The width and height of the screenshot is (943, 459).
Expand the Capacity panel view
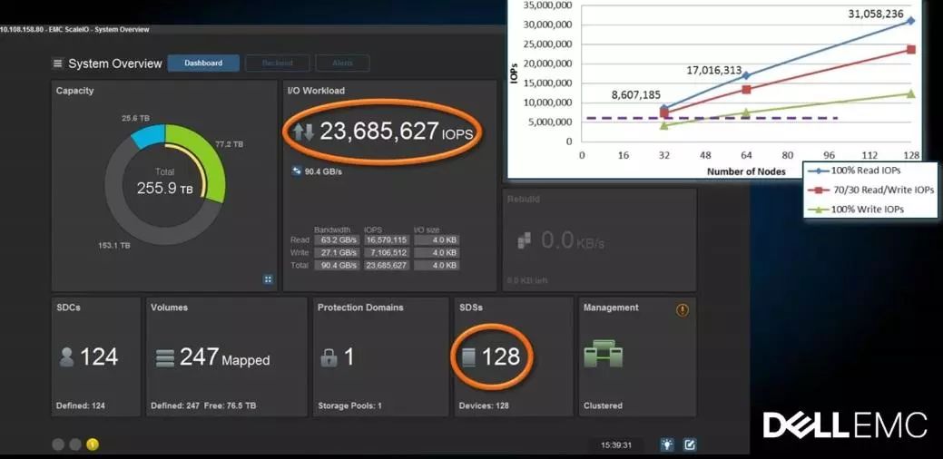coord(268,279)
